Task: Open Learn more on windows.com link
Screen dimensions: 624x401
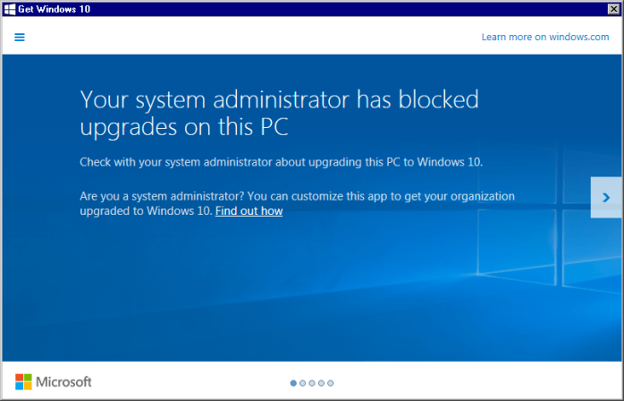Action: (545, 37)
